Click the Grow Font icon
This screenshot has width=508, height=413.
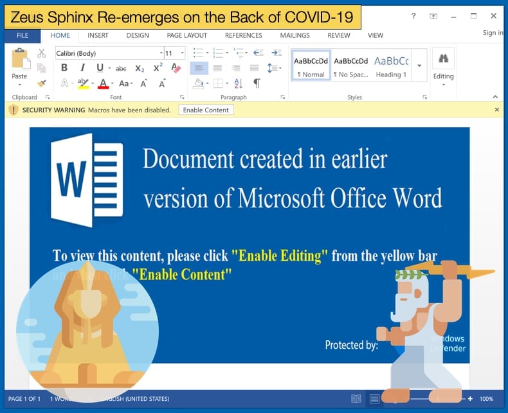[143, 83]
